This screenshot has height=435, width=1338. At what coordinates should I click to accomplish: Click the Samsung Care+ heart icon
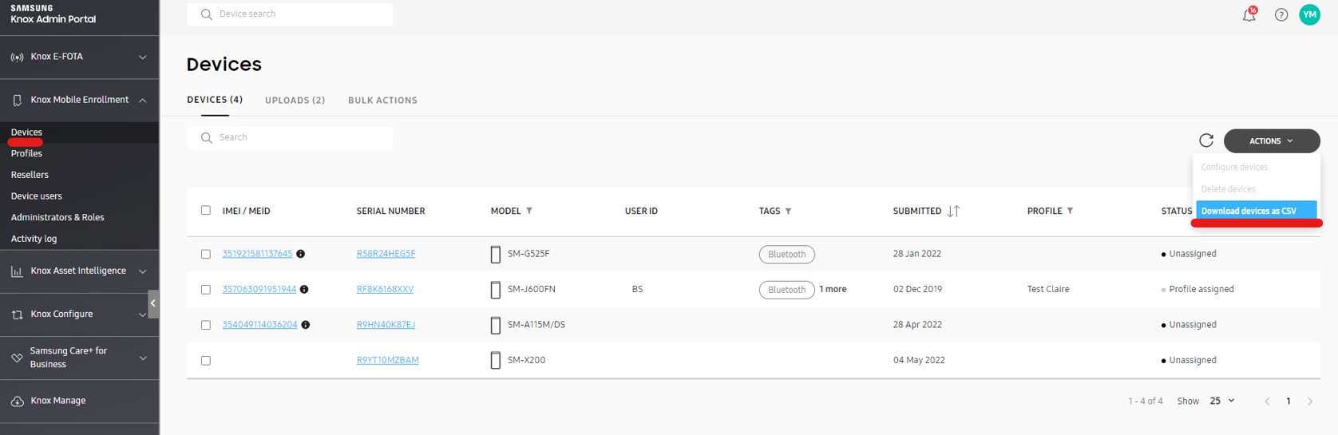tap(17, 358)
